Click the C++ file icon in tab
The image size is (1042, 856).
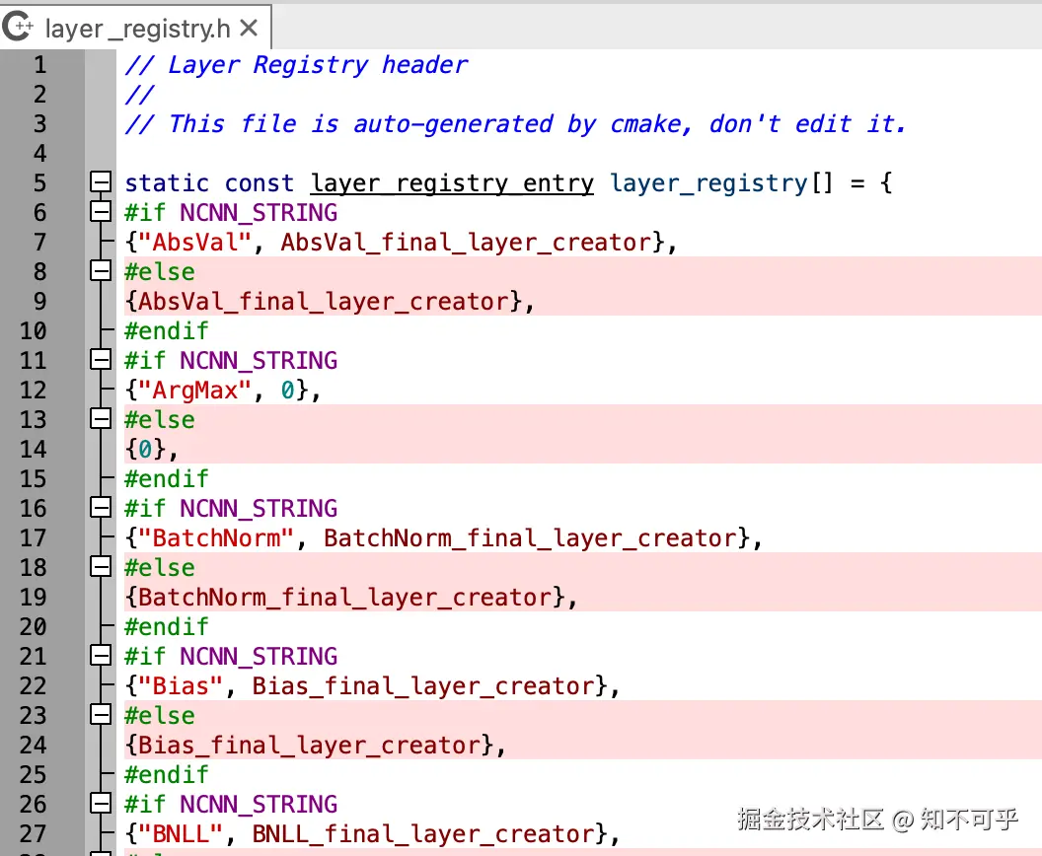[18, 27]
